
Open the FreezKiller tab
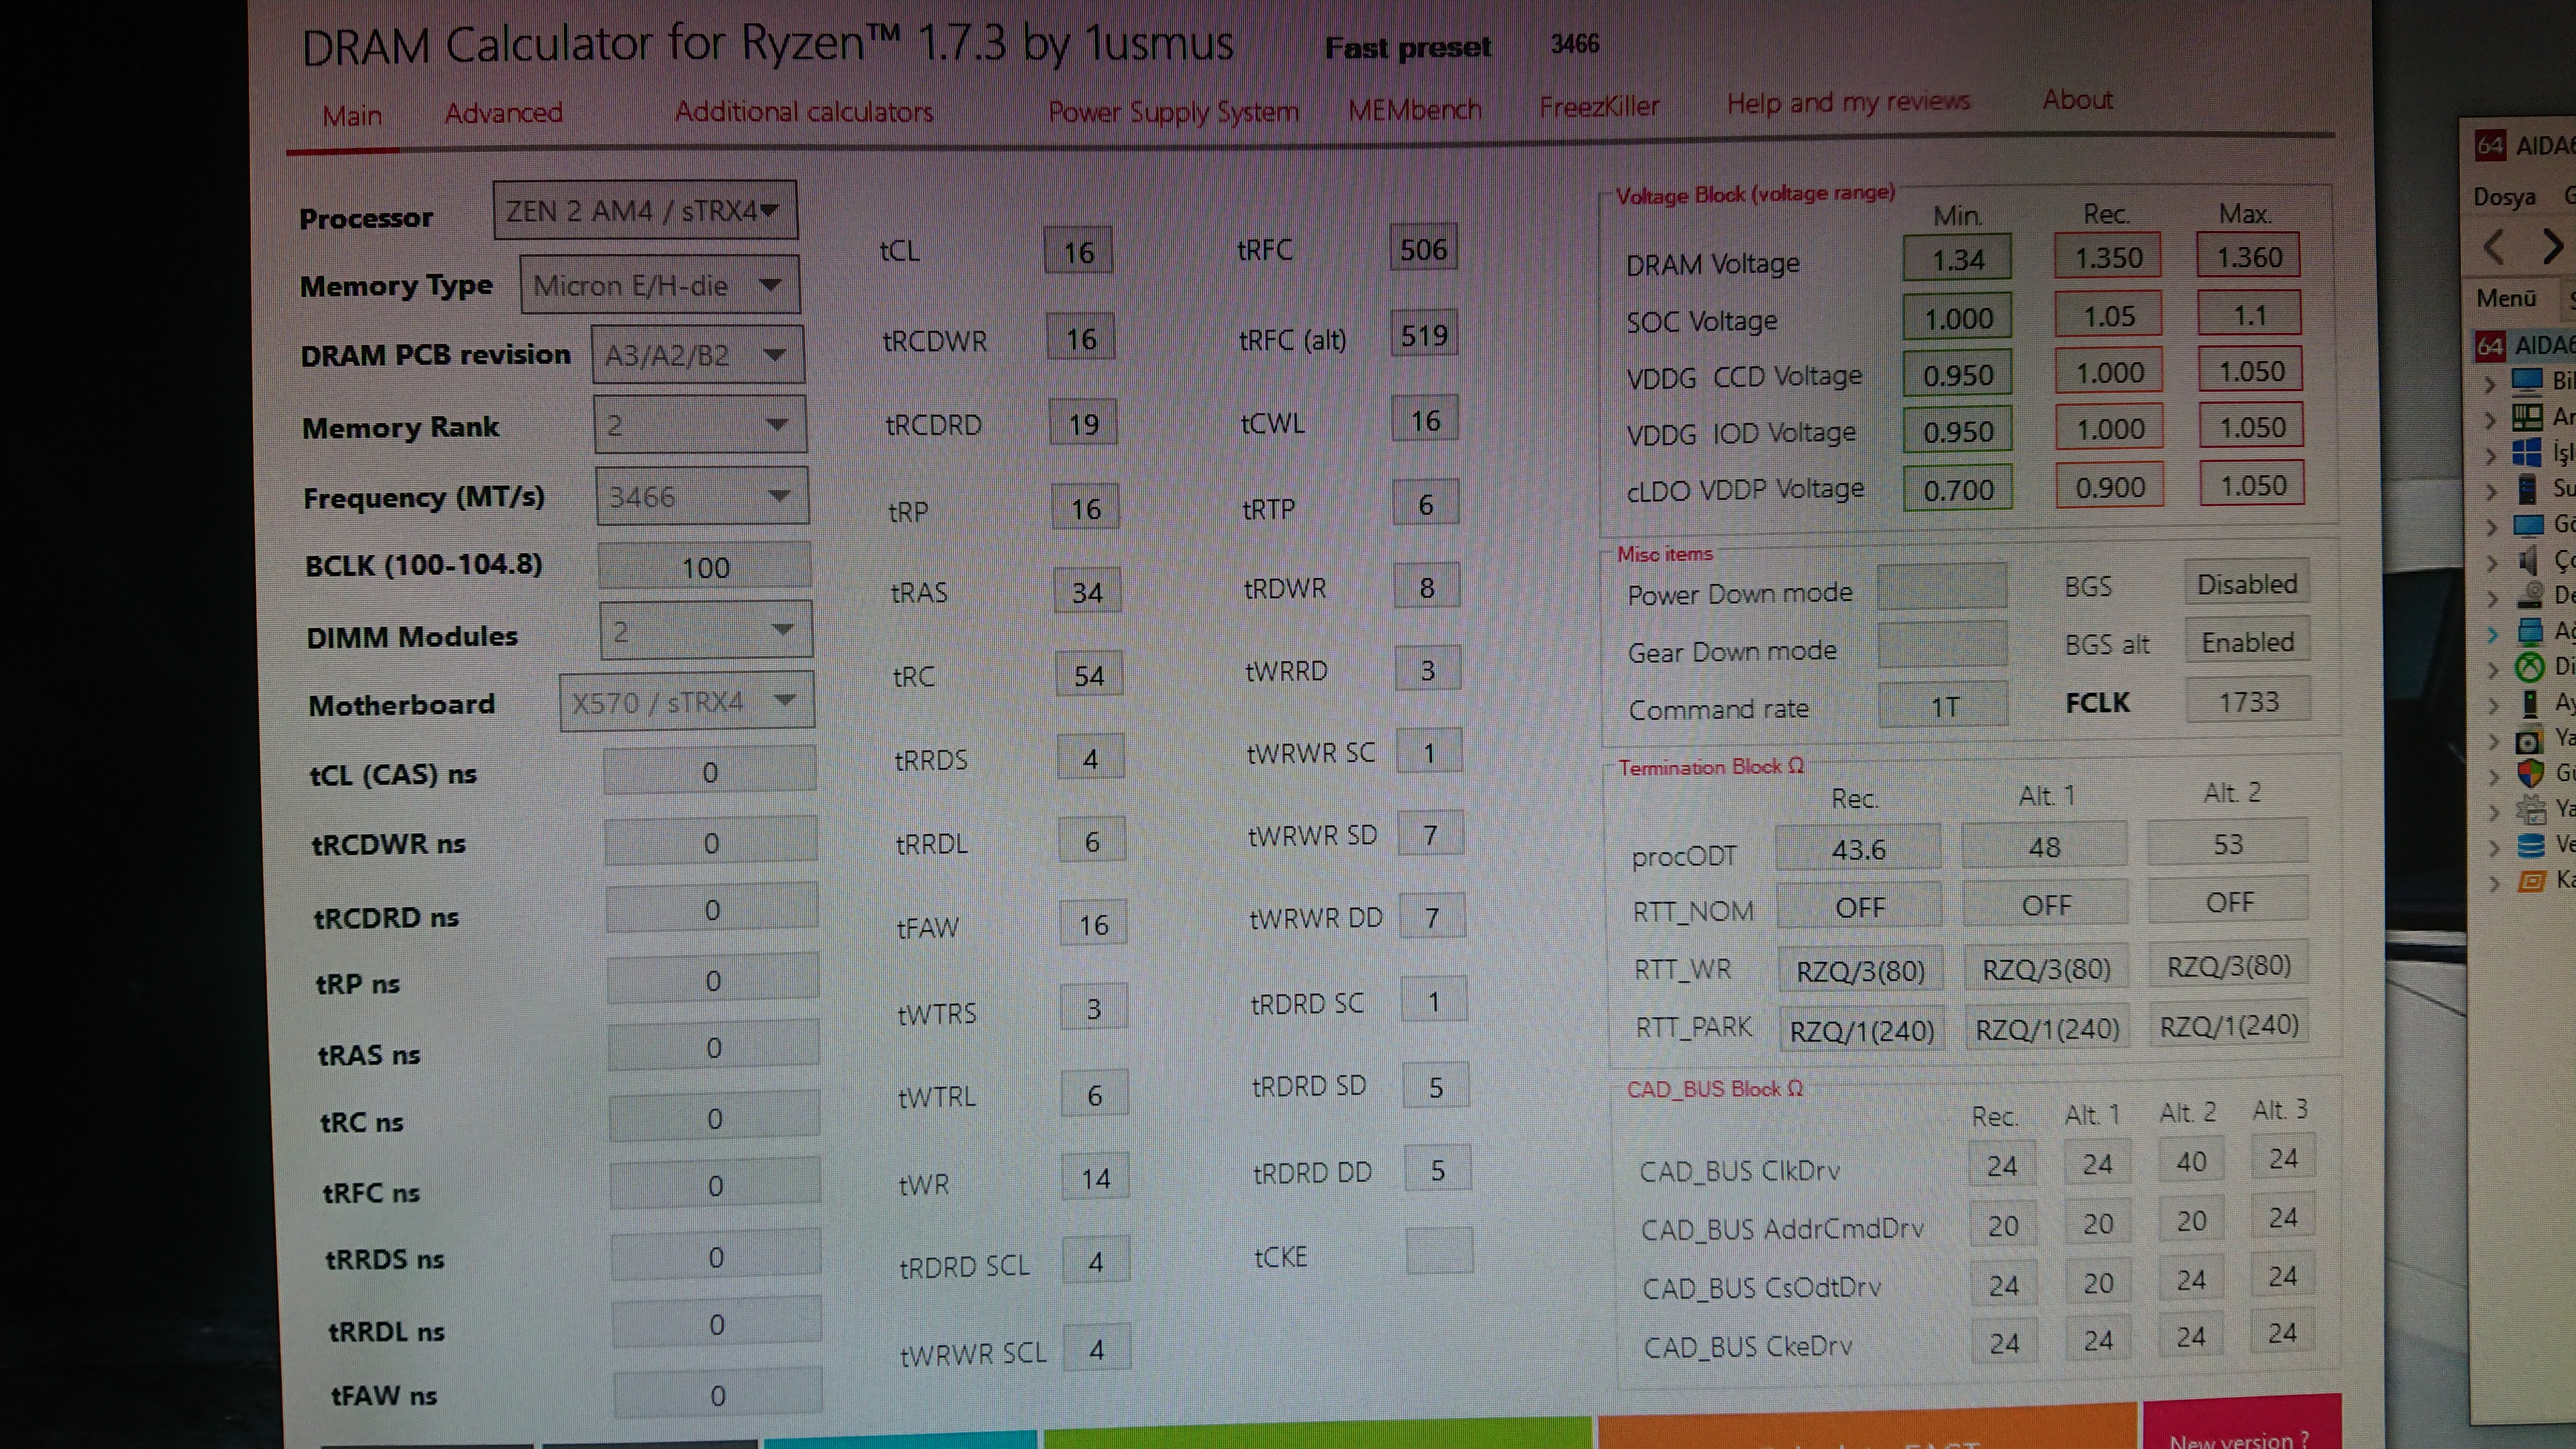(1599, 106)
